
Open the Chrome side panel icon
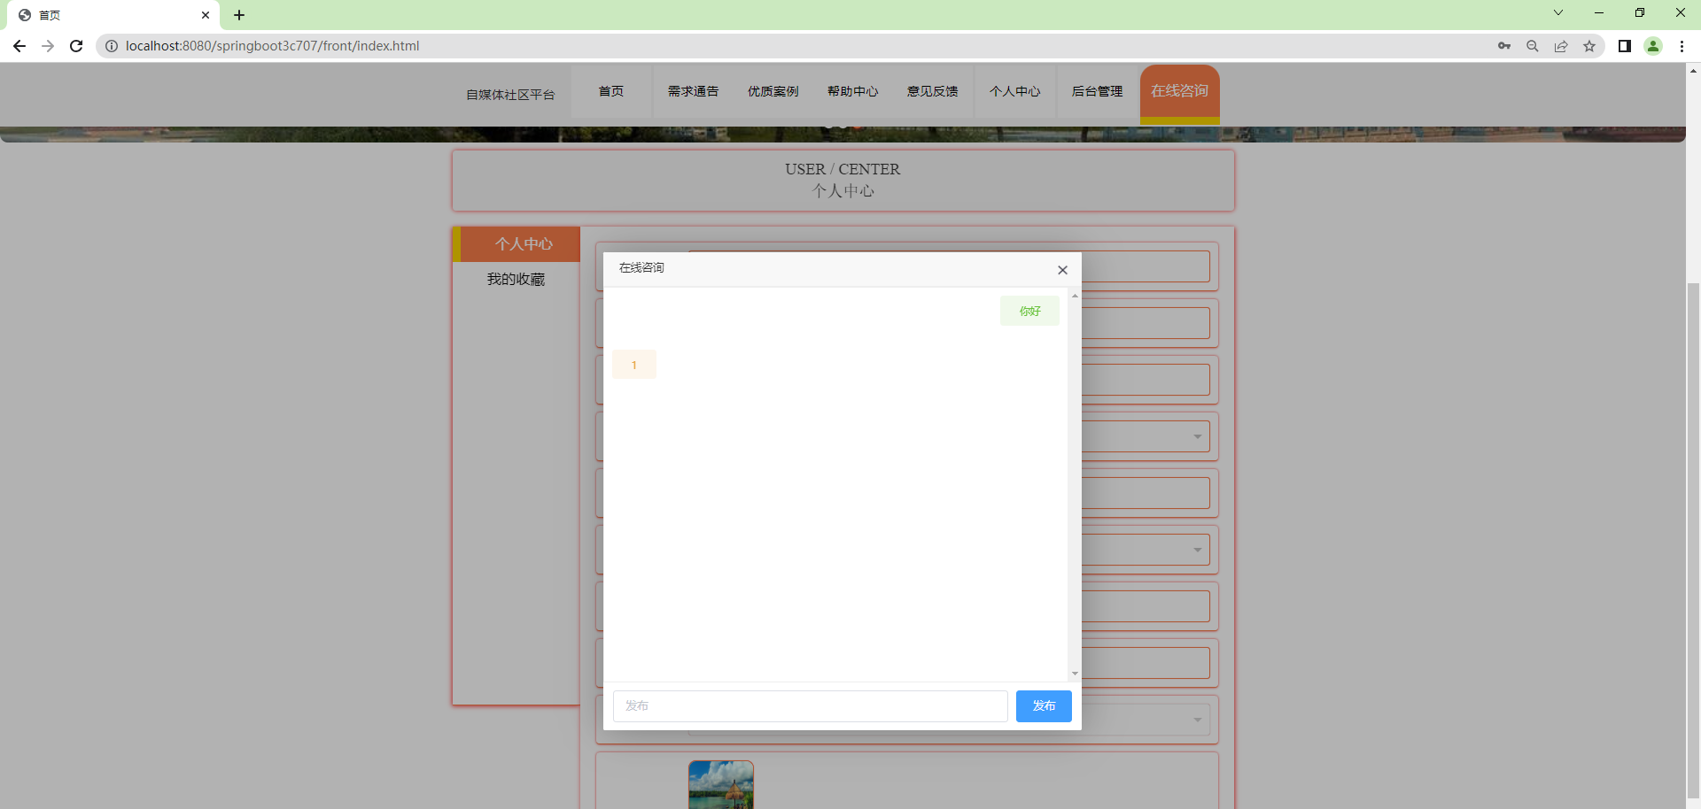click(x=1625, y=46)
